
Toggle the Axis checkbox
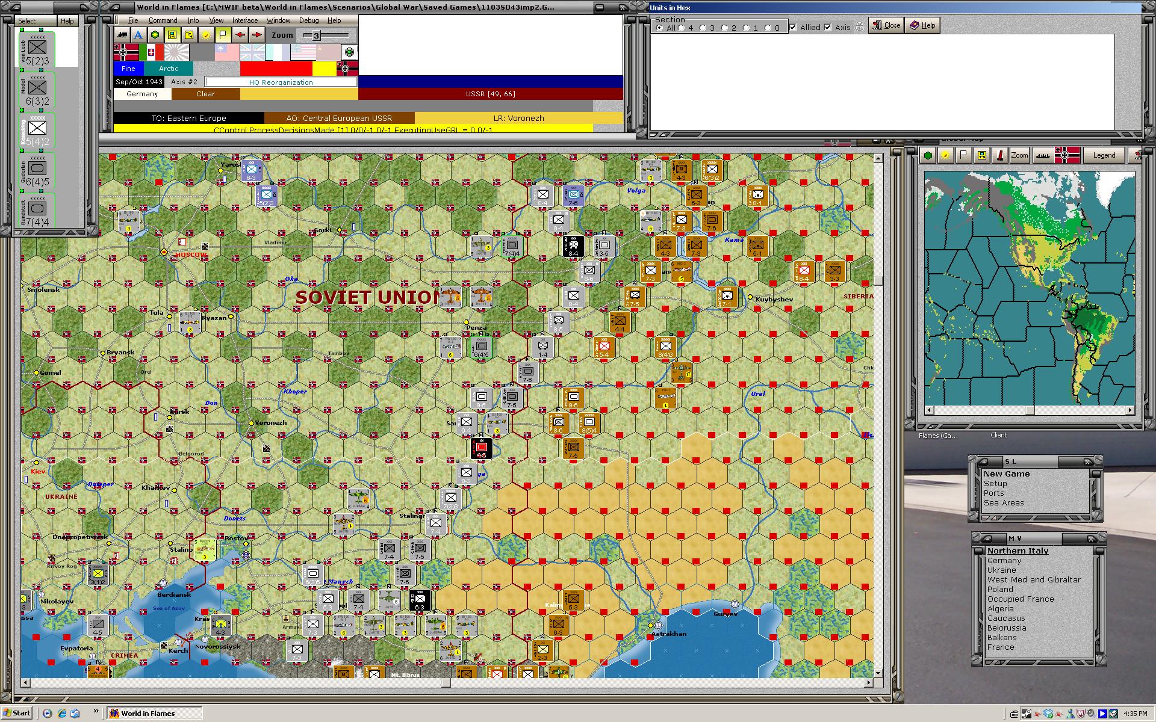point(828,27)
